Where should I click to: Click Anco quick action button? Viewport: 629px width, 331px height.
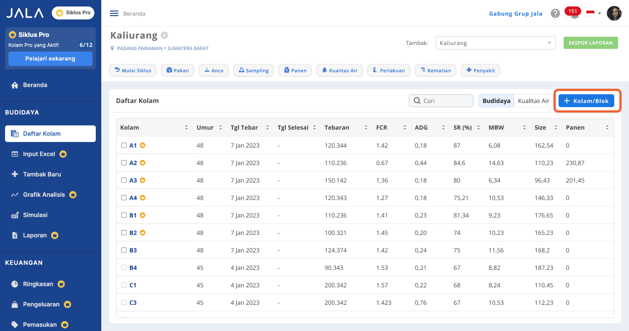click(x=214, y=70)
